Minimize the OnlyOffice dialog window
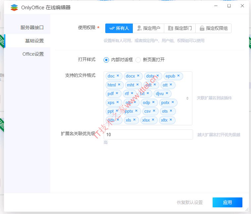Screen dimensions: 251x214 (216, 6)
